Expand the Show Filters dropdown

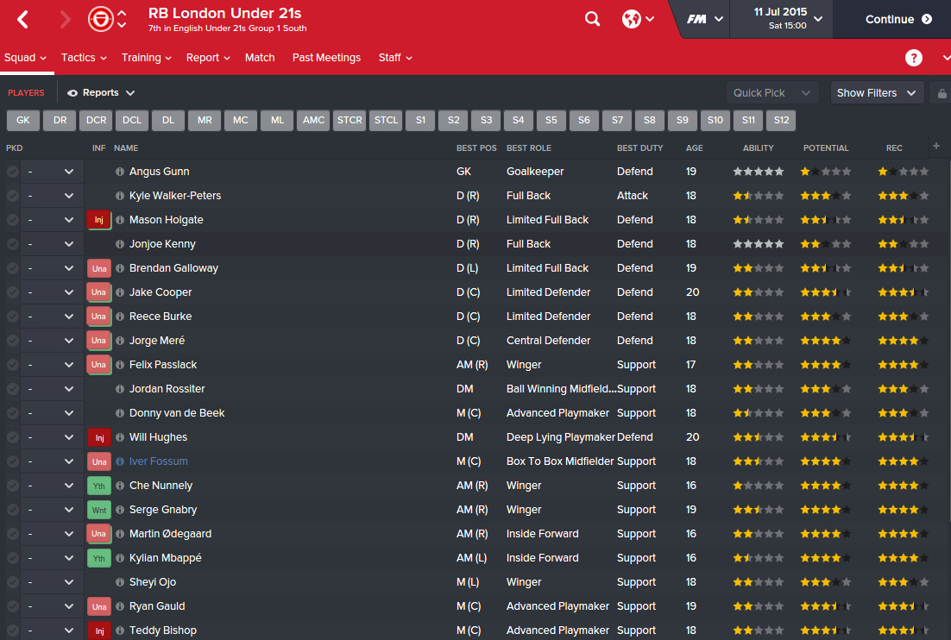point(877,93)
